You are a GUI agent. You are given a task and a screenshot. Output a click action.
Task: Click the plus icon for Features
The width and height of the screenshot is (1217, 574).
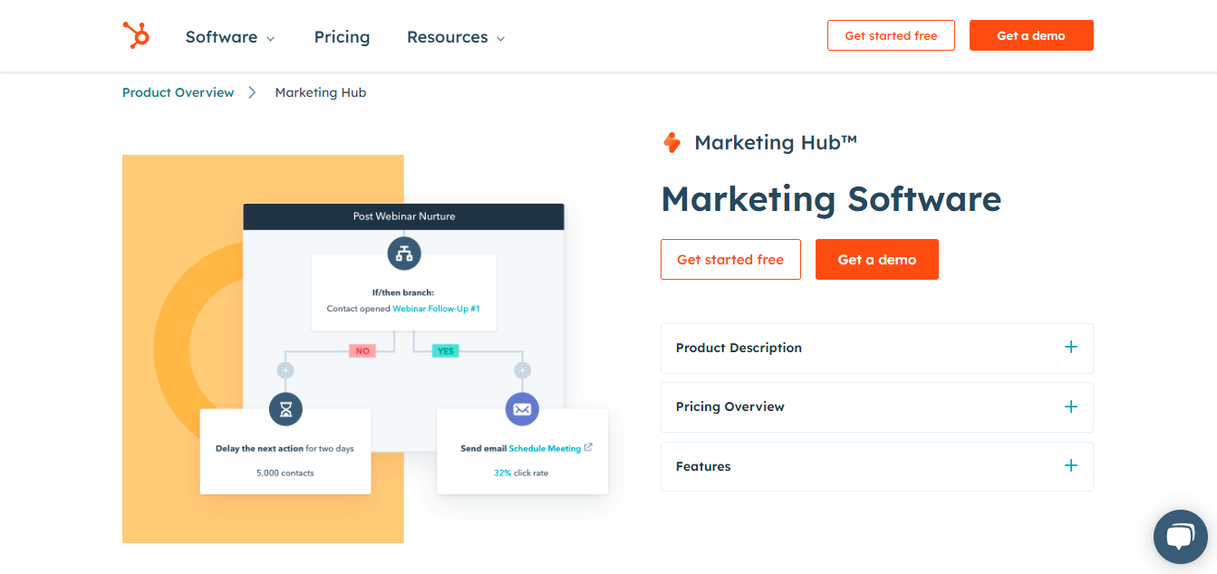point(1071,465)
